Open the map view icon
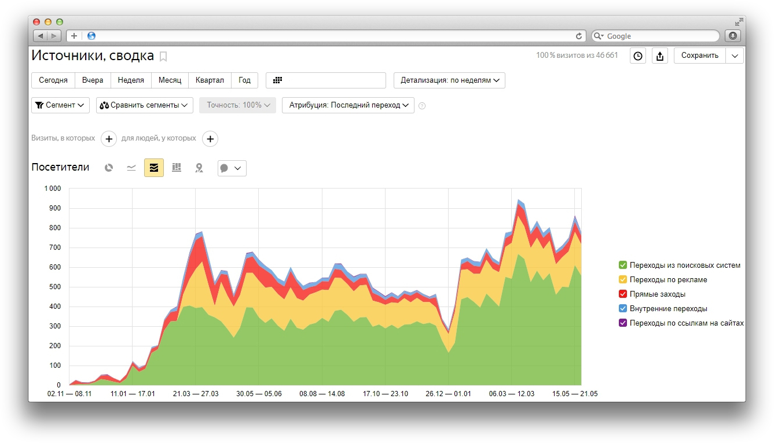Screen dimensions: 774x443 [x=199, y=168]
